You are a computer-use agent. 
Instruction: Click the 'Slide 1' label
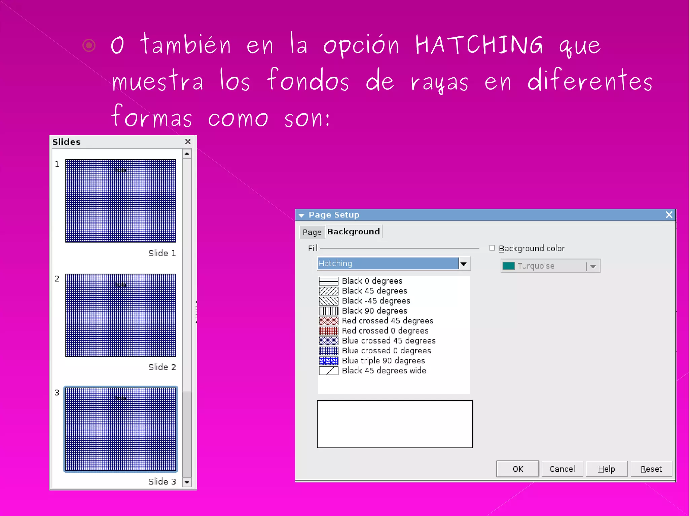tap(162, 253)
